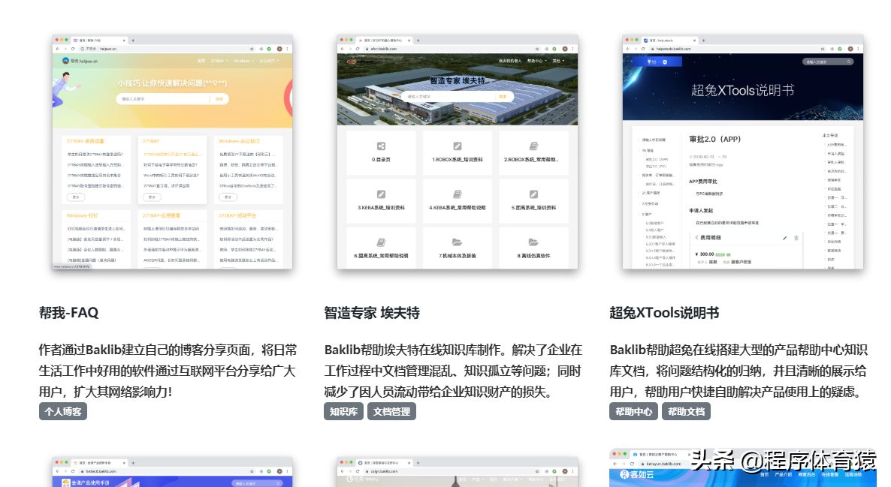Screen dimensions: 891x487
Task: Open the 超兔XTools说明书 screenshot thumbnail
Action: coord(743,152)
